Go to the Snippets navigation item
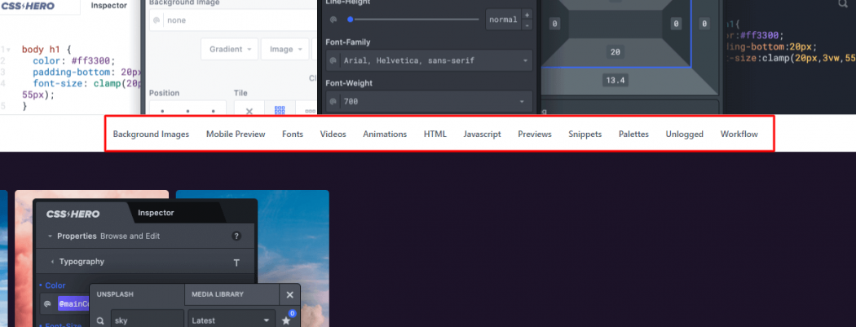 (x=585, y=134)
